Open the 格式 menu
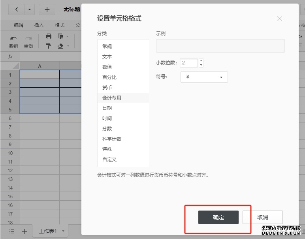Viewport: 305px width, 239px height. (60, 25)
